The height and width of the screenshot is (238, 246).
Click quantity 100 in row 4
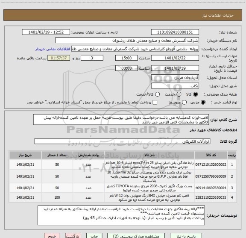57,197
